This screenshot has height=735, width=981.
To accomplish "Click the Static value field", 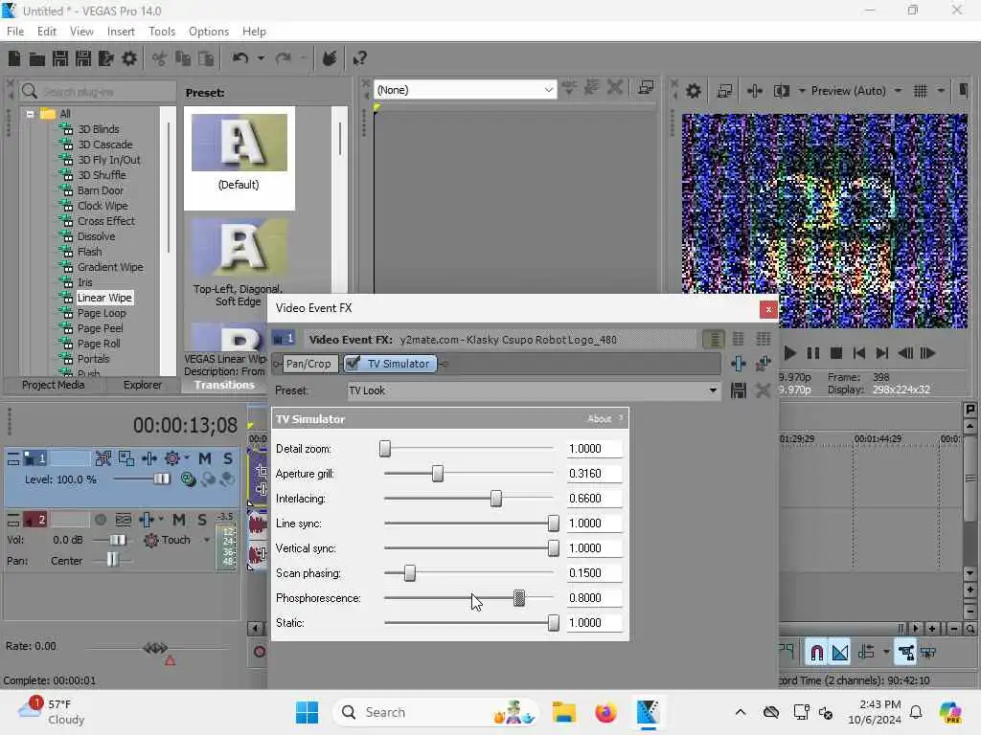I will pyautogui.click(x=594, y=623).
